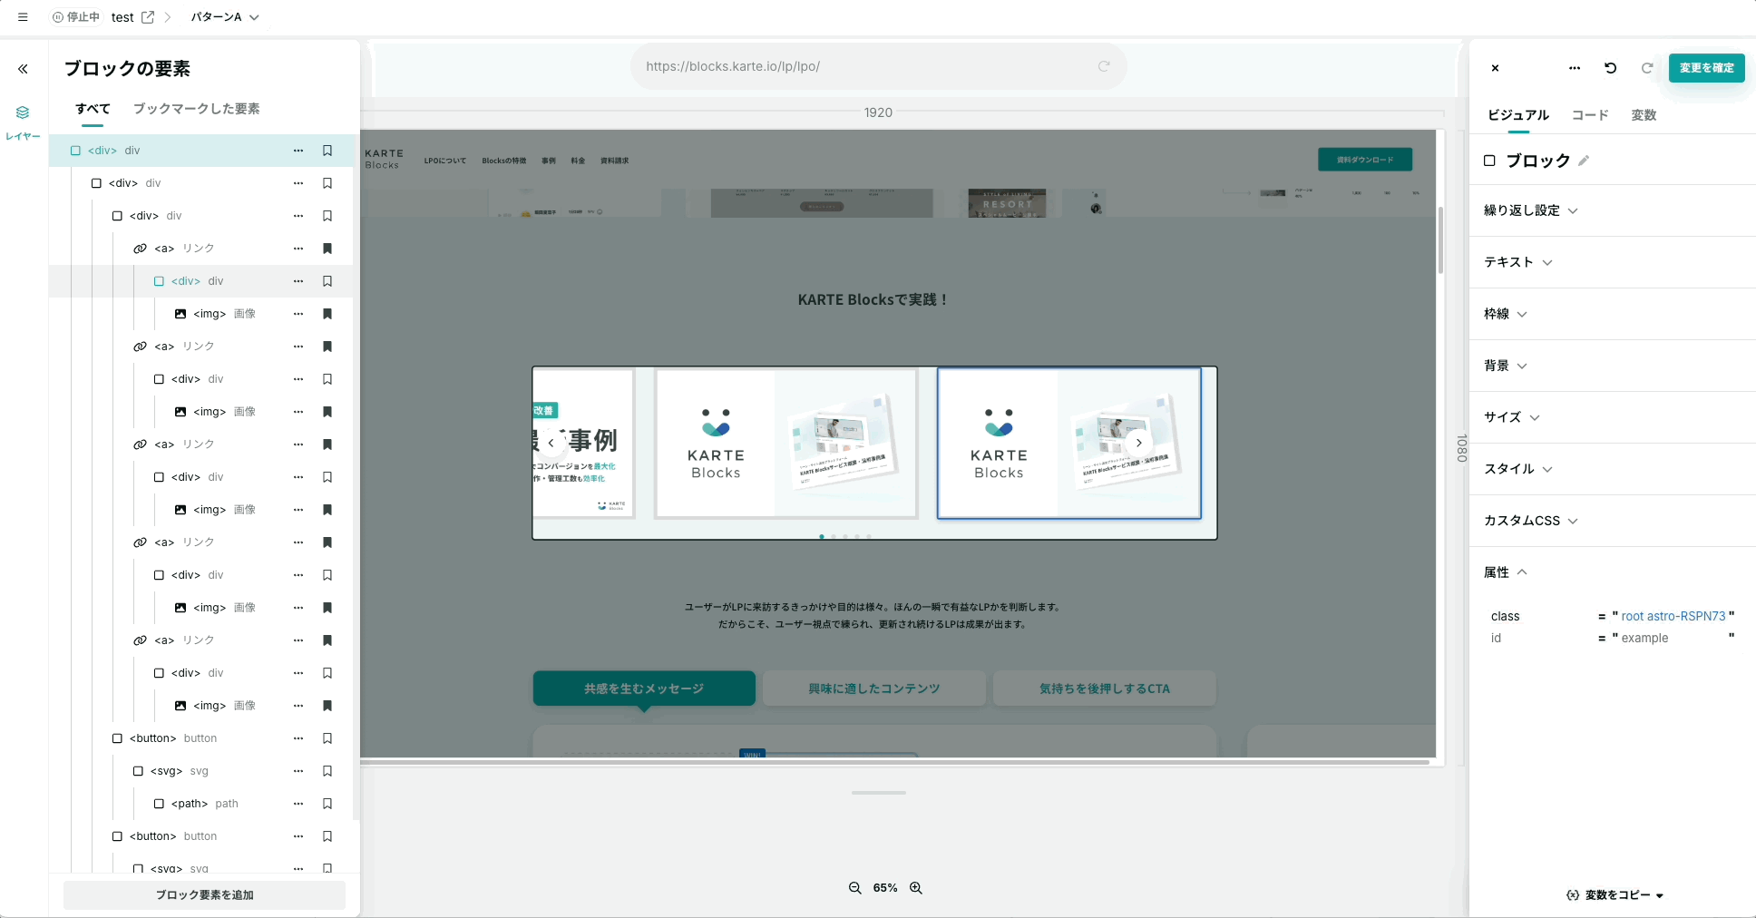1756x918 pixels.
Task: Open the パターンA pattern dropdown
Action: (x=225, y=17)
